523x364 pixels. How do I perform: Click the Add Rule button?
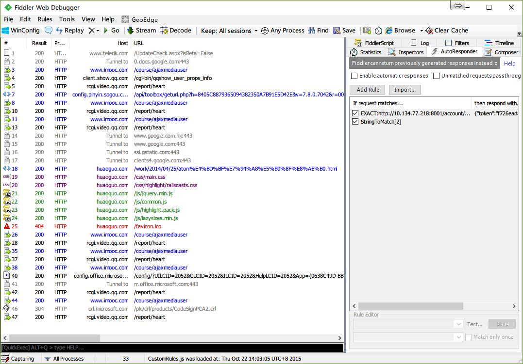(x=368, y=90)
